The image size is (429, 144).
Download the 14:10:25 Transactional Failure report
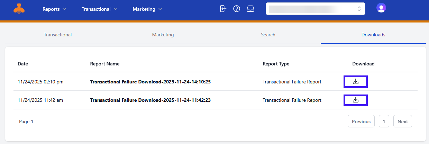pyautogui.click(x=355, y=82)
